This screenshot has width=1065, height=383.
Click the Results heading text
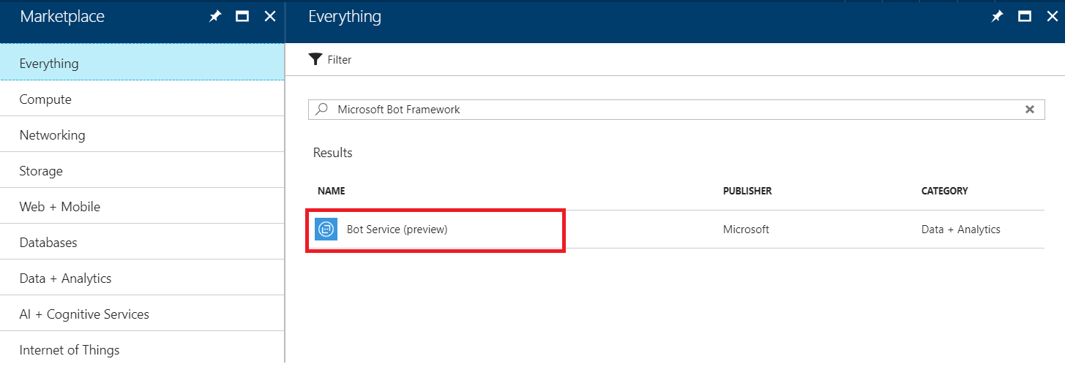(x=333, y=153)
